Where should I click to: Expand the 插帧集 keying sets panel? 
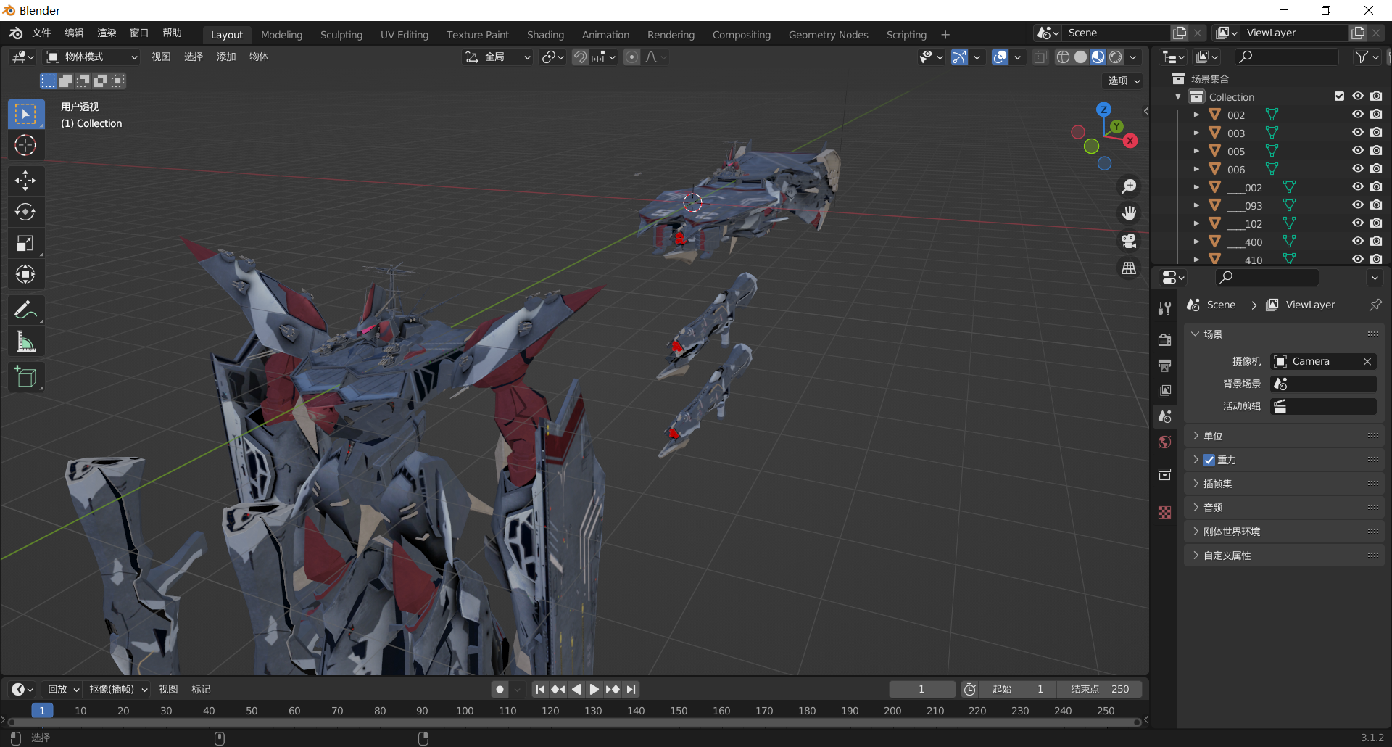click(1284, 484)
